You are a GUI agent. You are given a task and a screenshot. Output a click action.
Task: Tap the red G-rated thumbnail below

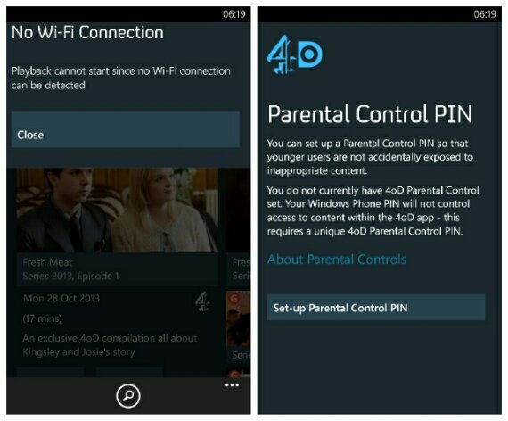(x=238, y=318)
